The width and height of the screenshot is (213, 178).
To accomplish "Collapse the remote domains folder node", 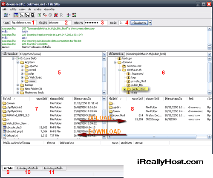I will click(x=115, y=62).
